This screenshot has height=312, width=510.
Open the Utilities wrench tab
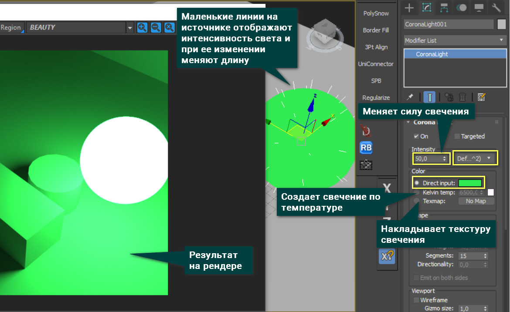pyautogui.click(x=496, y=7)
